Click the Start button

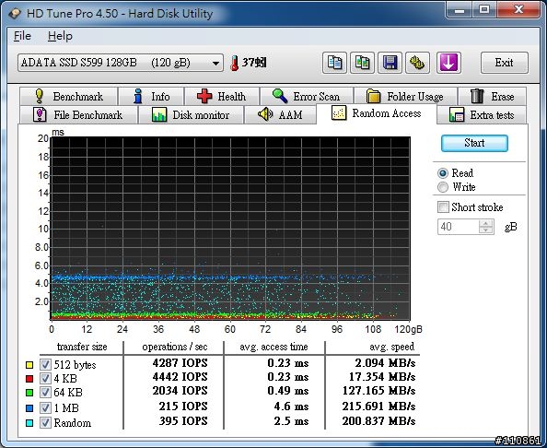474,143
